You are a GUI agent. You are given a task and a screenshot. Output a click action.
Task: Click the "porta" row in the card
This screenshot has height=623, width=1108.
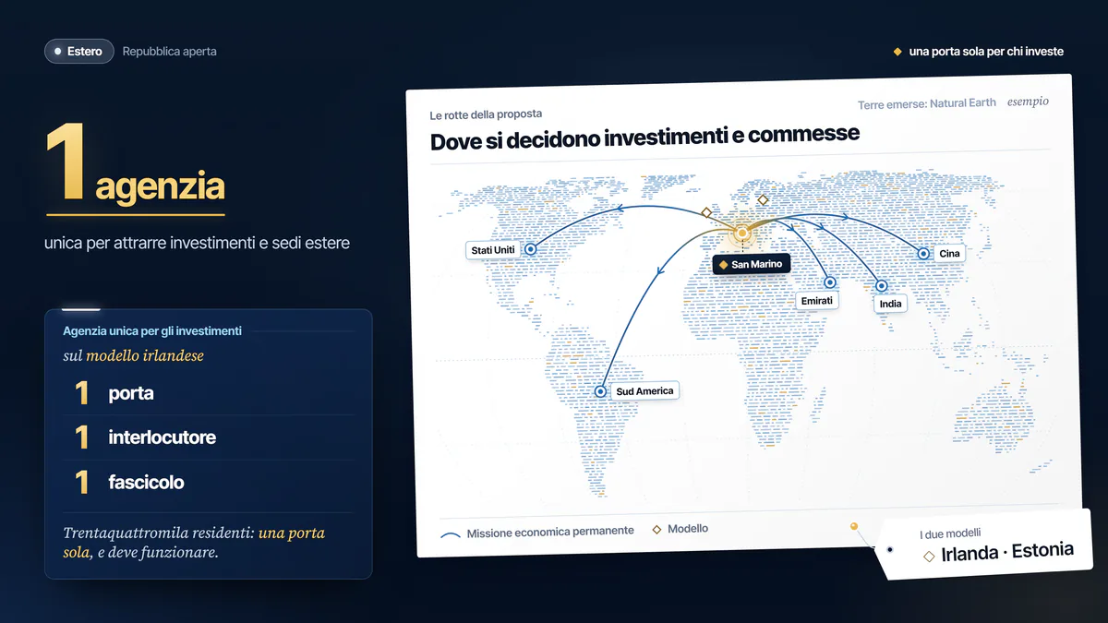tap(208, 393)
